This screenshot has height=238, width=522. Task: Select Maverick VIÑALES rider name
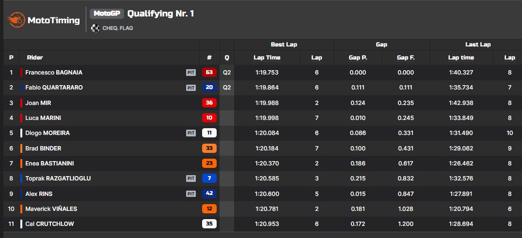click(x=51, y=209)
